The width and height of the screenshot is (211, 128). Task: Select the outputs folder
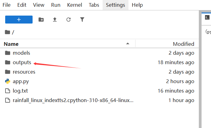[x=22, y=63]
